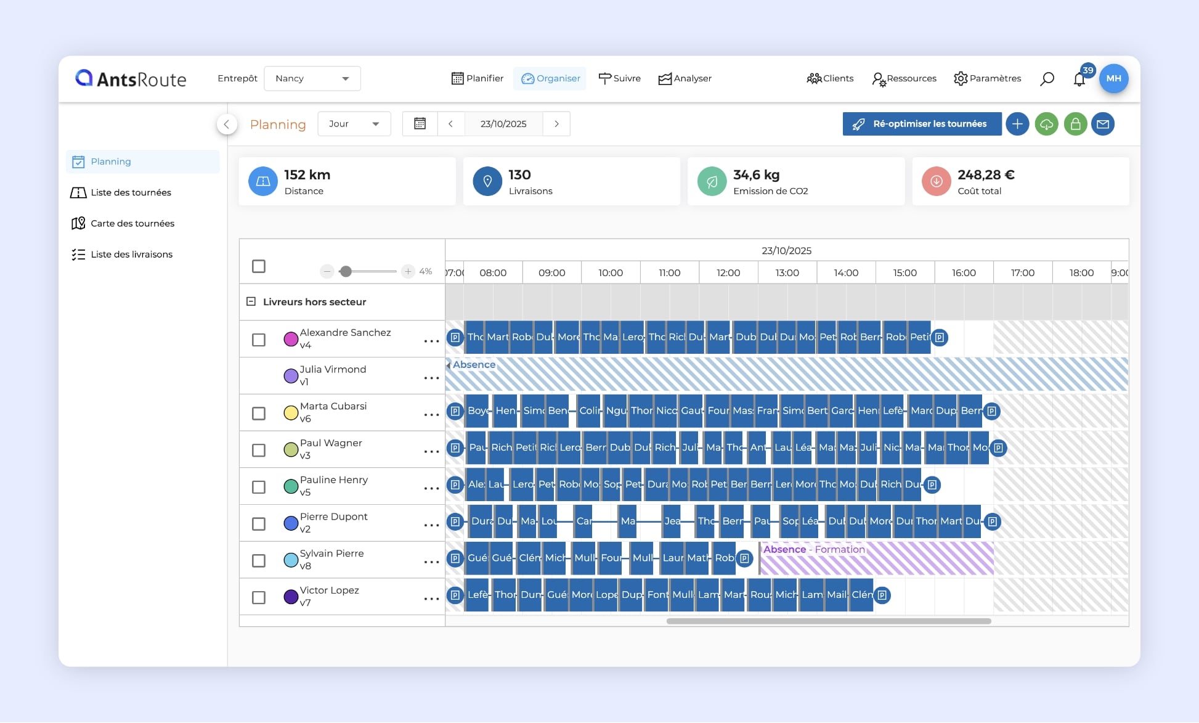Click the blue plus add button
This screenshot has height=723, width=1199.
coord(1017,124)
